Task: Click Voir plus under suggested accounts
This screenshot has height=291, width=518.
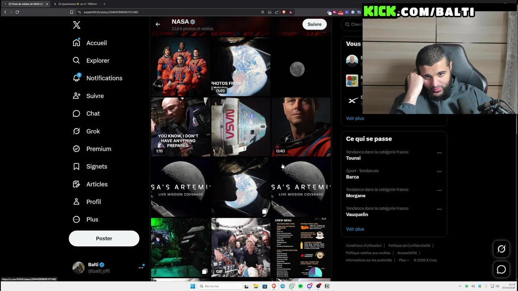Action: 355,118
